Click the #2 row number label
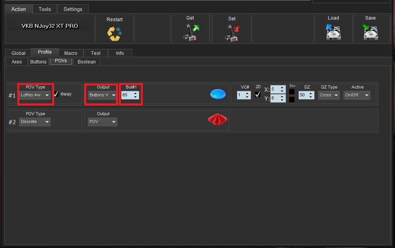This screenshot has width=395, height=248. [12, 122]
